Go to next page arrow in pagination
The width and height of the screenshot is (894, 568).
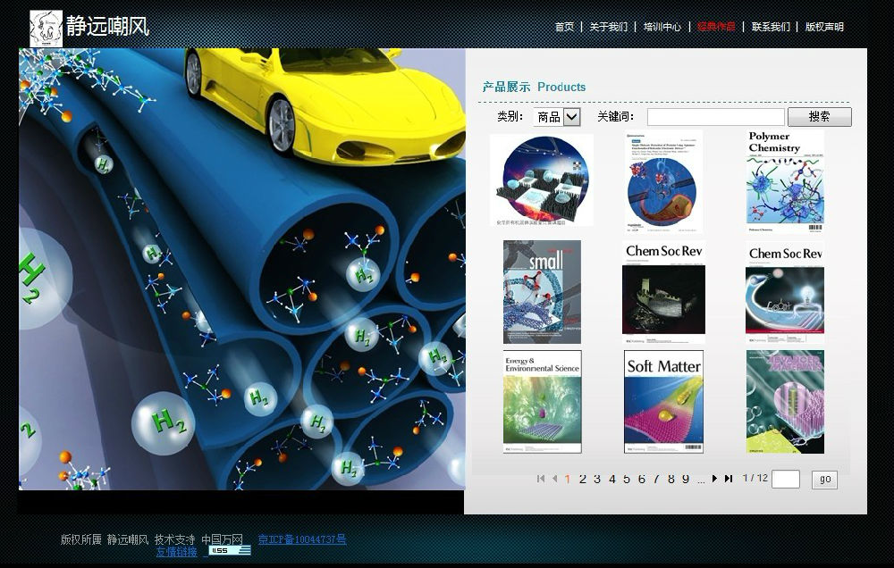point(714,480)
